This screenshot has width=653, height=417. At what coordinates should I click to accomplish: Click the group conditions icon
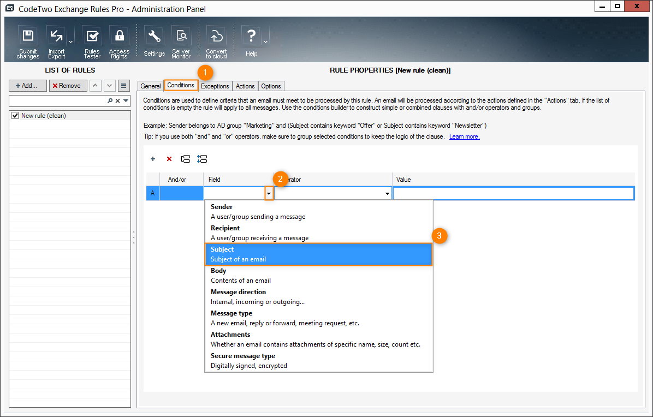tap(185, 159)
